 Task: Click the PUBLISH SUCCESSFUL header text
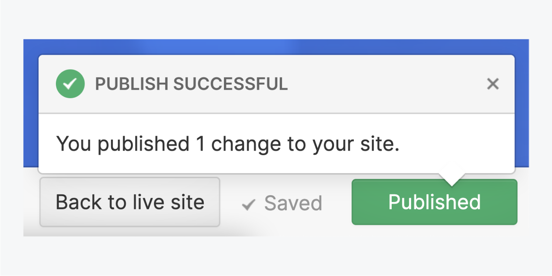[x=191, y=84]
